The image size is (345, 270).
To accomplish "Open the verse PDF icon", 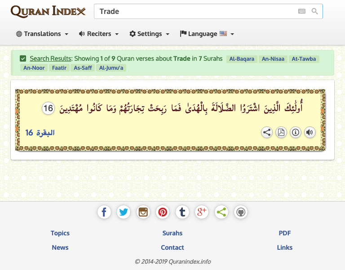I will tap(281, 132).
